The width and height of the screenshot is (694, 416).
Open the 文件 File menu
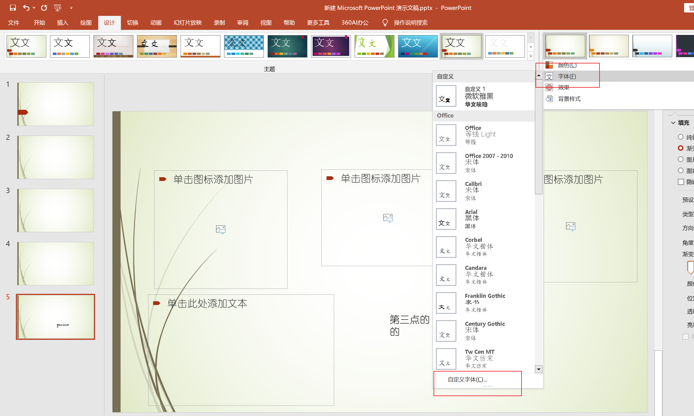(14, 23)
